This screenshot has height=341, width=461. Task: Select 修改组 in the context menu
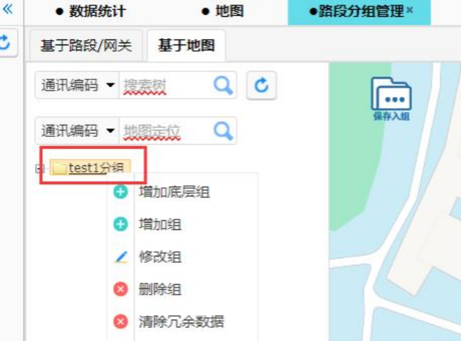160,256
